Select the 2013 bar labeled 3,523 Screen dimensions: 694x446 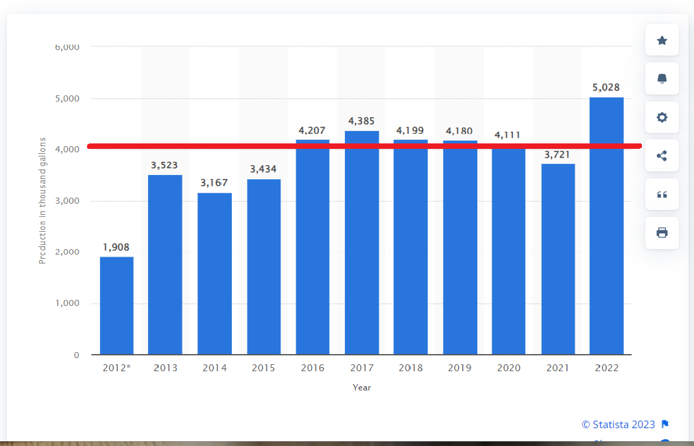165,265
